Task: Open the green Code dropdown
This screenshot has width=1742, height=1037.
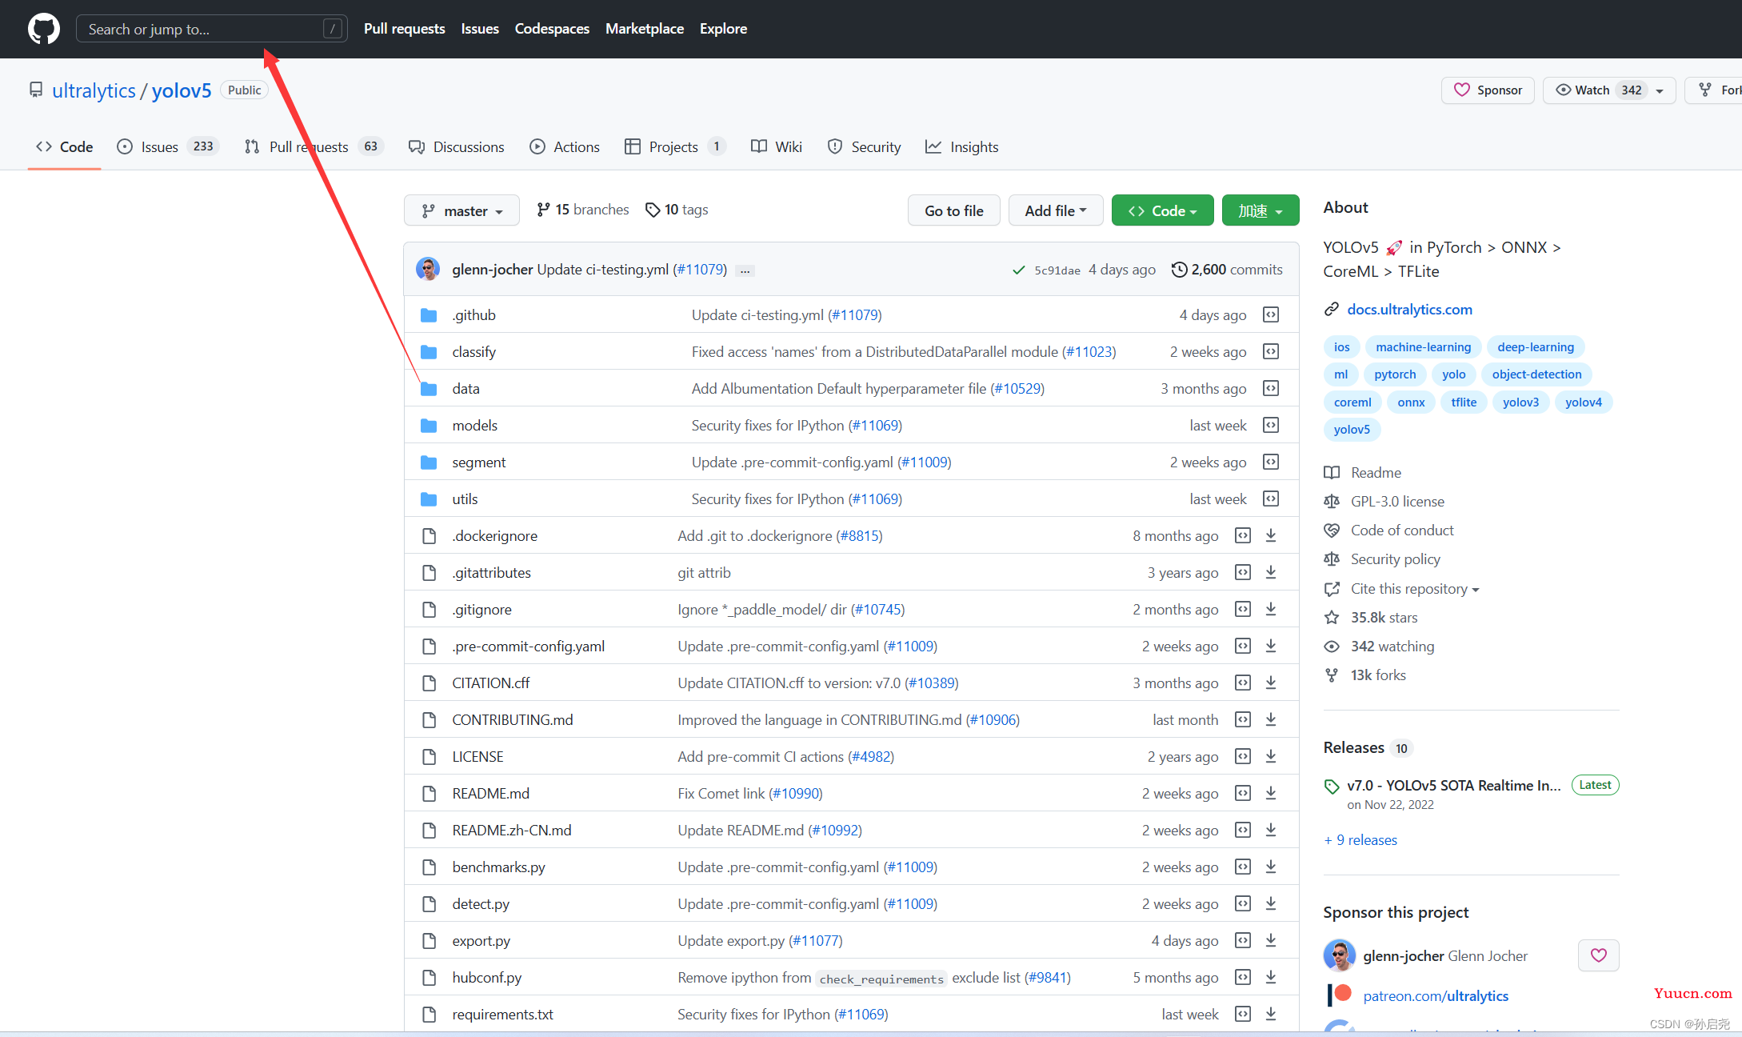Action: (1162, 210)
